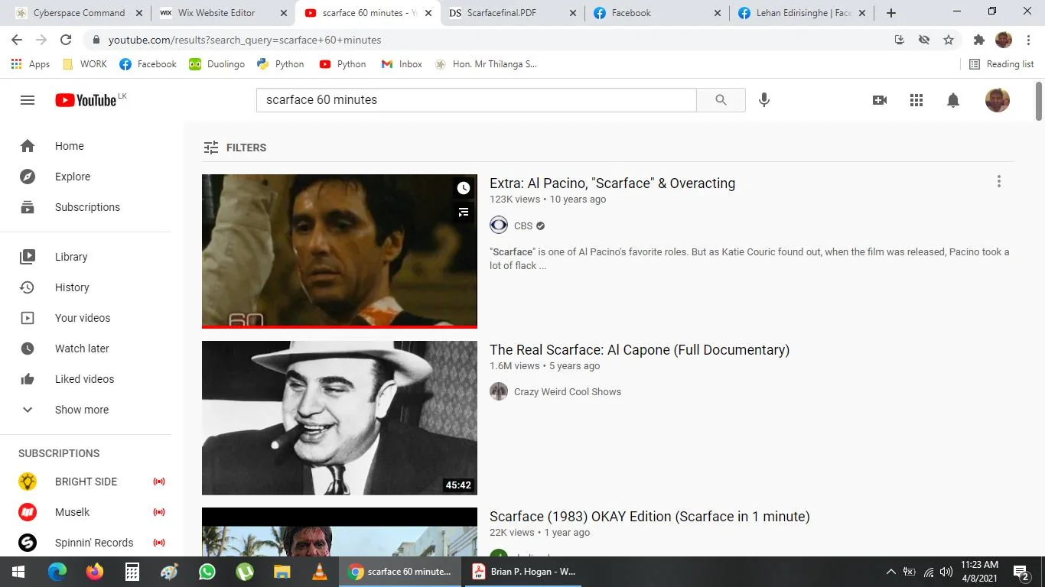Open Al Capone documentary thumbnail
The width and height of the screenshot is (1045, 587).
[x=340, y=418]
